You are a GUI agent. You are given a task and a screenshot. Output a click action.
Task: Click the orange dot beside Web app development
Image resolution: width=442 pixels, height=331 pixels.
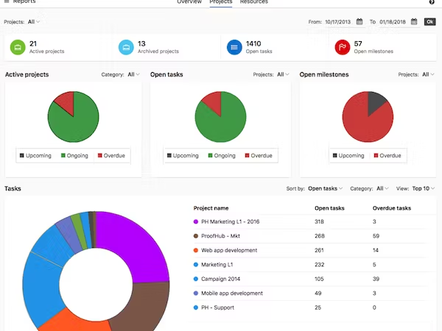coord(196,250)
